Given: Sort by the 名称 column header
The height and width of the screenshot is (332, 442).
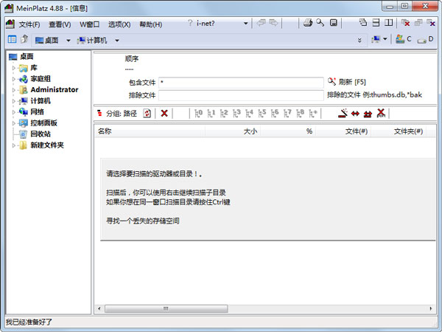Looking at the screenshot, I should coord(150,131).
